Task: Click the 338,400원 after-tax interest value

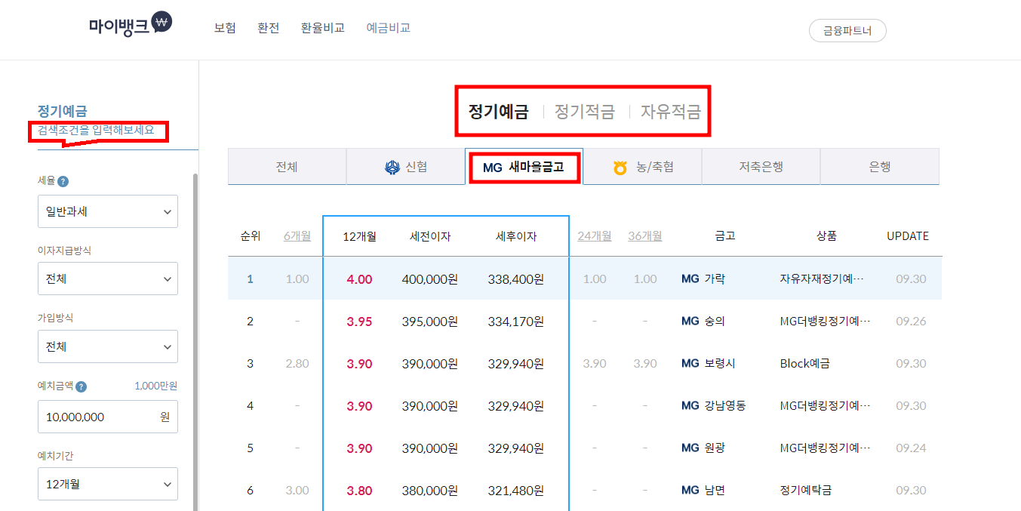Action: (516, 279)
